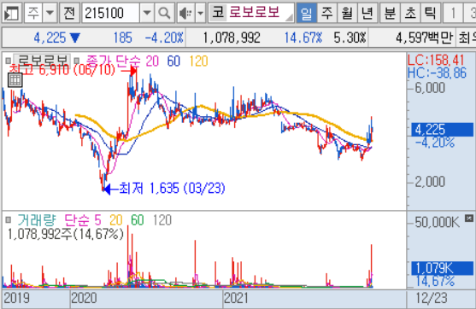This screenshot has height=309, width=476.
Task: Click 2021 on the time axis
Action: tap(236, 298)
